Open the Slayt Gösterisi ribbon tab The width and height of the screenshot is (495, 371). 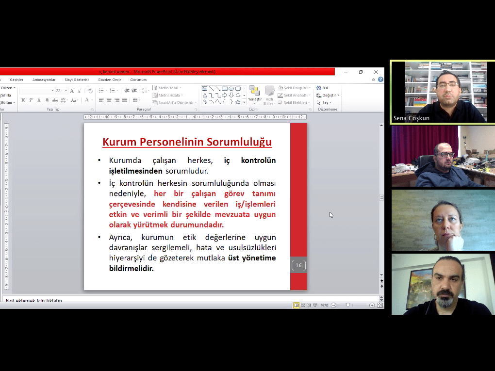point(77,80)
